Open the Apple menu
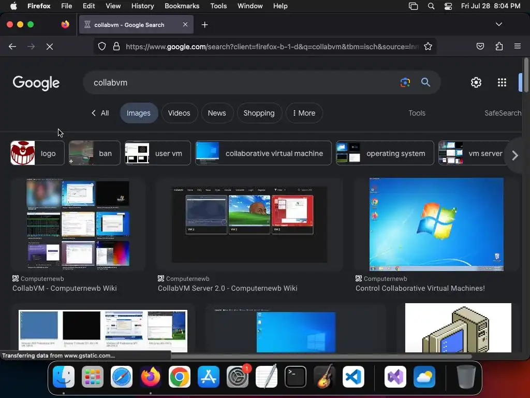This screenshot has width=530, height=398. (13, 6)
